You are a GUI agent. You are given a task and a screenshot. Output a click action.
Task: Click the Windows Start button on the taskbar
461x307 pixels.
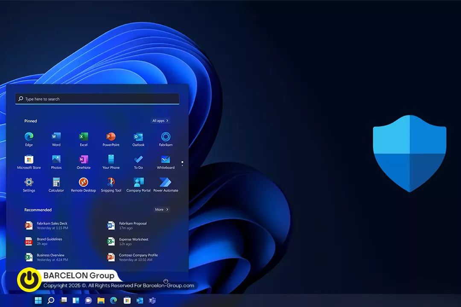[38, 300]
